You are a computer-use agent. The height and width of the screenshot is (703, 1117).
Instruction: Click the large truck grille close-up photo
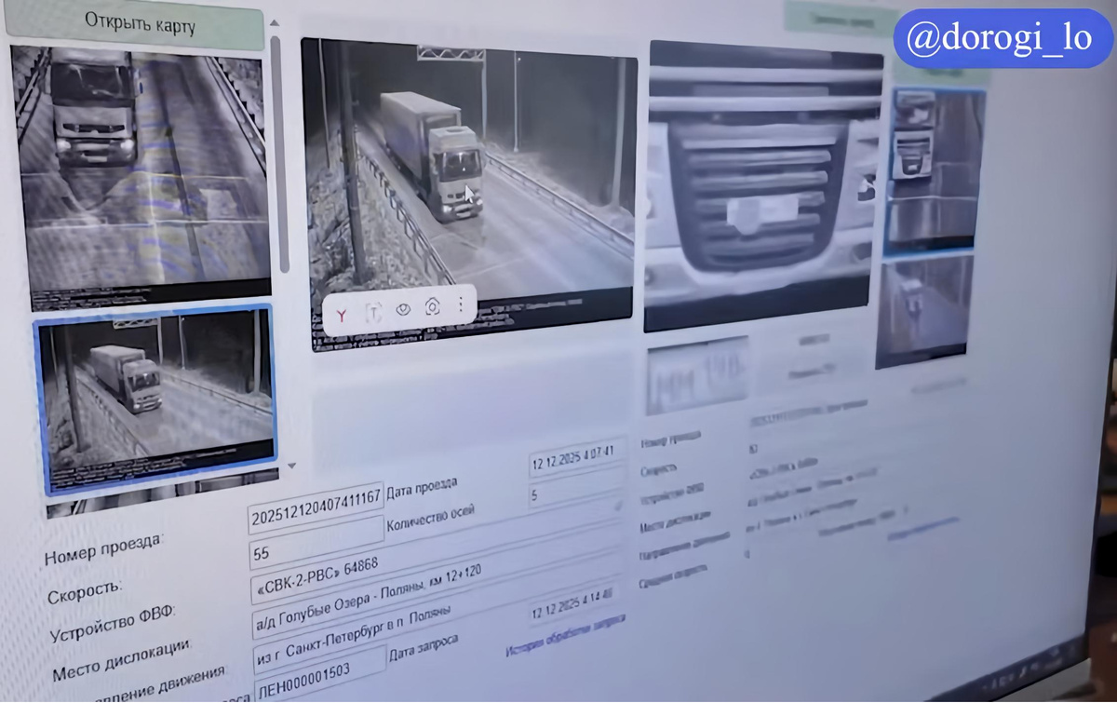click(x=763, y=184)
